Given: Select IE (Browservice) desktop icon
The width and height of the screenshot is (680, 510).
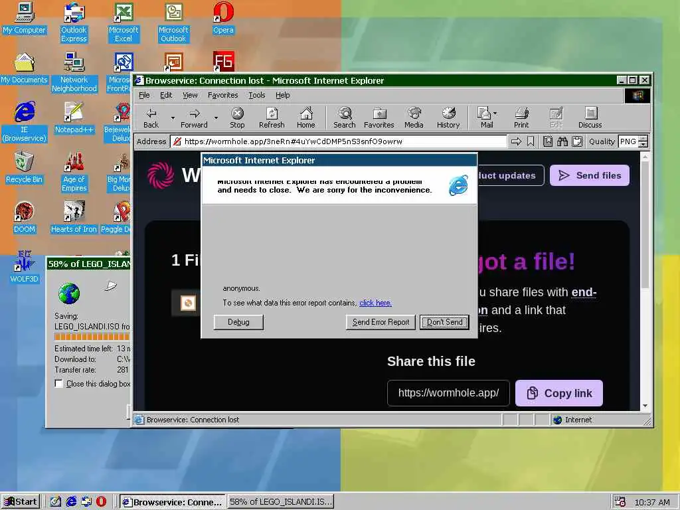Looking at the screenshot, I should [x=24, y=122].
